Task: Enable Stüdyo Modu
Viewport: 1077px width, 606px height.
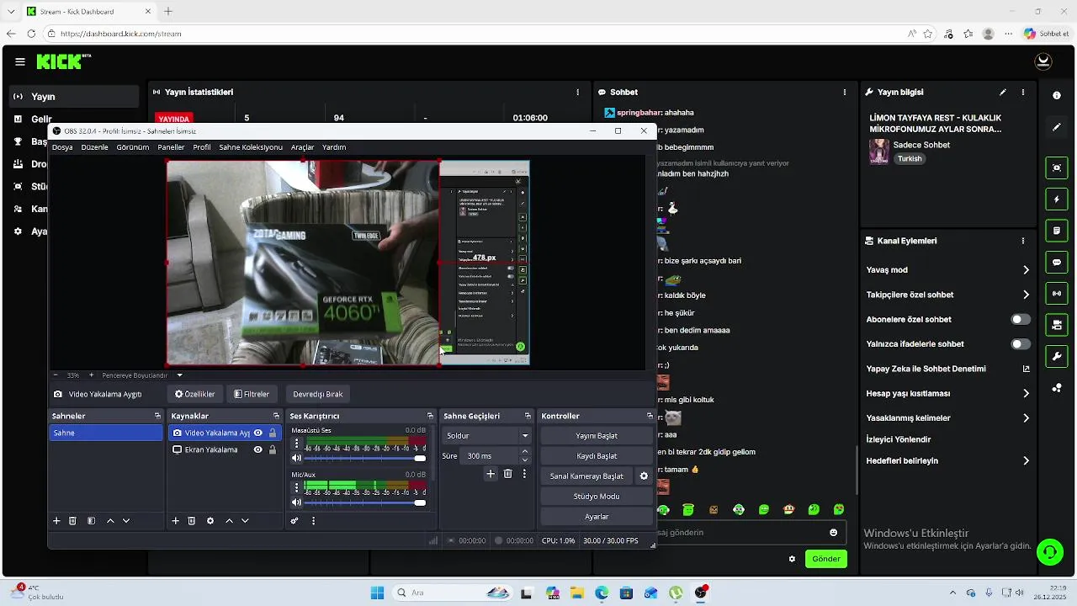Action: click(597, 497)
